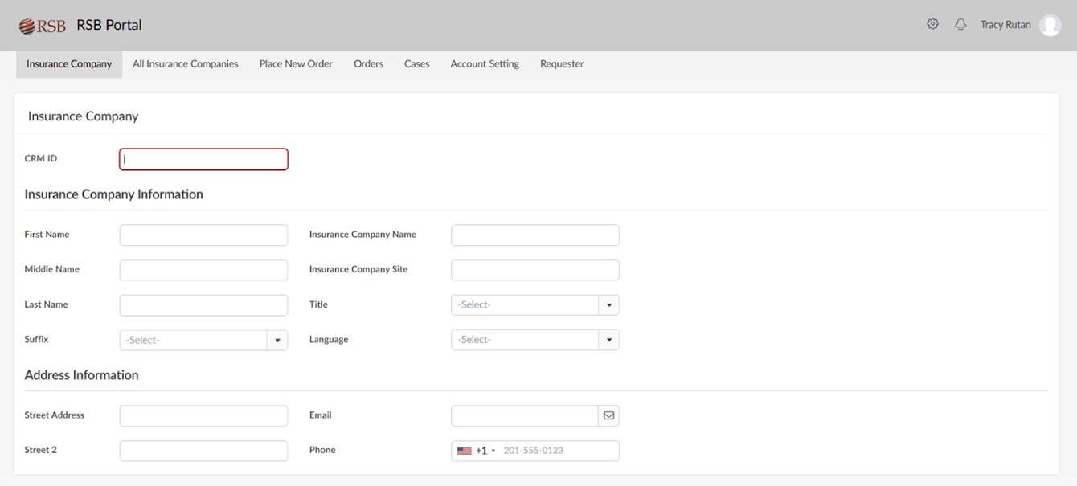This screenshot has height=486, width=1077.
Task: Select the Cases tab
Action: [x=416, y=64]
